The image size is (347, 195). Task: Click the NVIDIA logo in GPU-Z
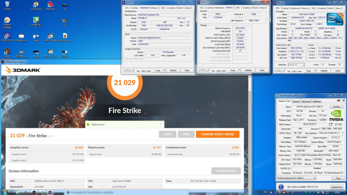(336, 116)
